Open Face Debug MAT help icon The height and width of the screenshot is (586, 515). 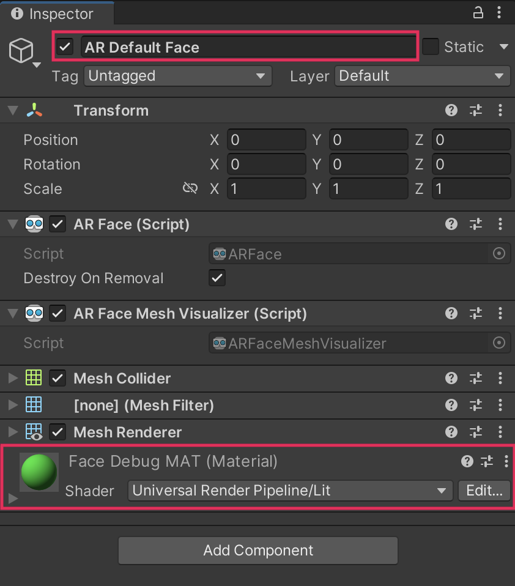pos(467,461)
